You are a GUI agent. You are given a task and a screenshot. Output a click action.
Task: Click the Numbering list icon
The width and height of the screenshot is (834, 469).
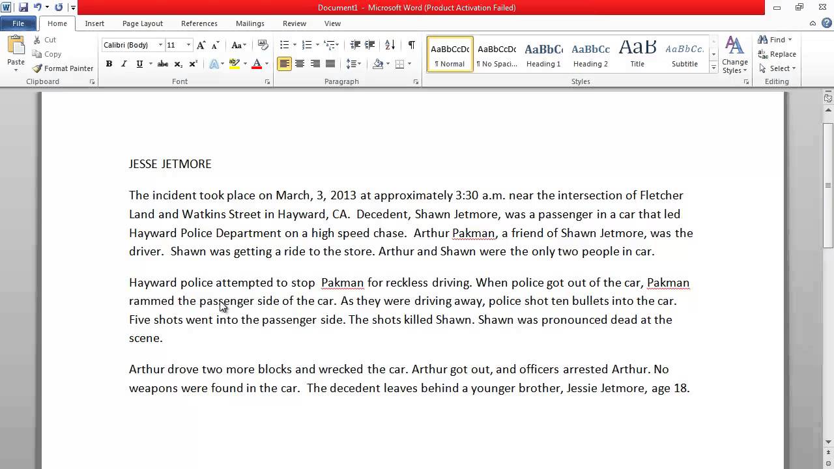pyautogui.click(x=307, y=45)
